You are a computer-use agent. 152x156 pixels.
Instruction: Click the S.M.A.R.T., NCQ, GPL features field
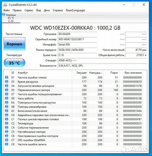pyautogui.click(x=102, y=66)
